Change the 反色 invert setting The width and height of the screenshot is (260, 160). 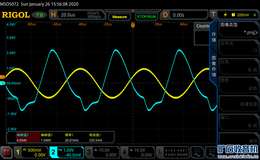tap(238, 66)
